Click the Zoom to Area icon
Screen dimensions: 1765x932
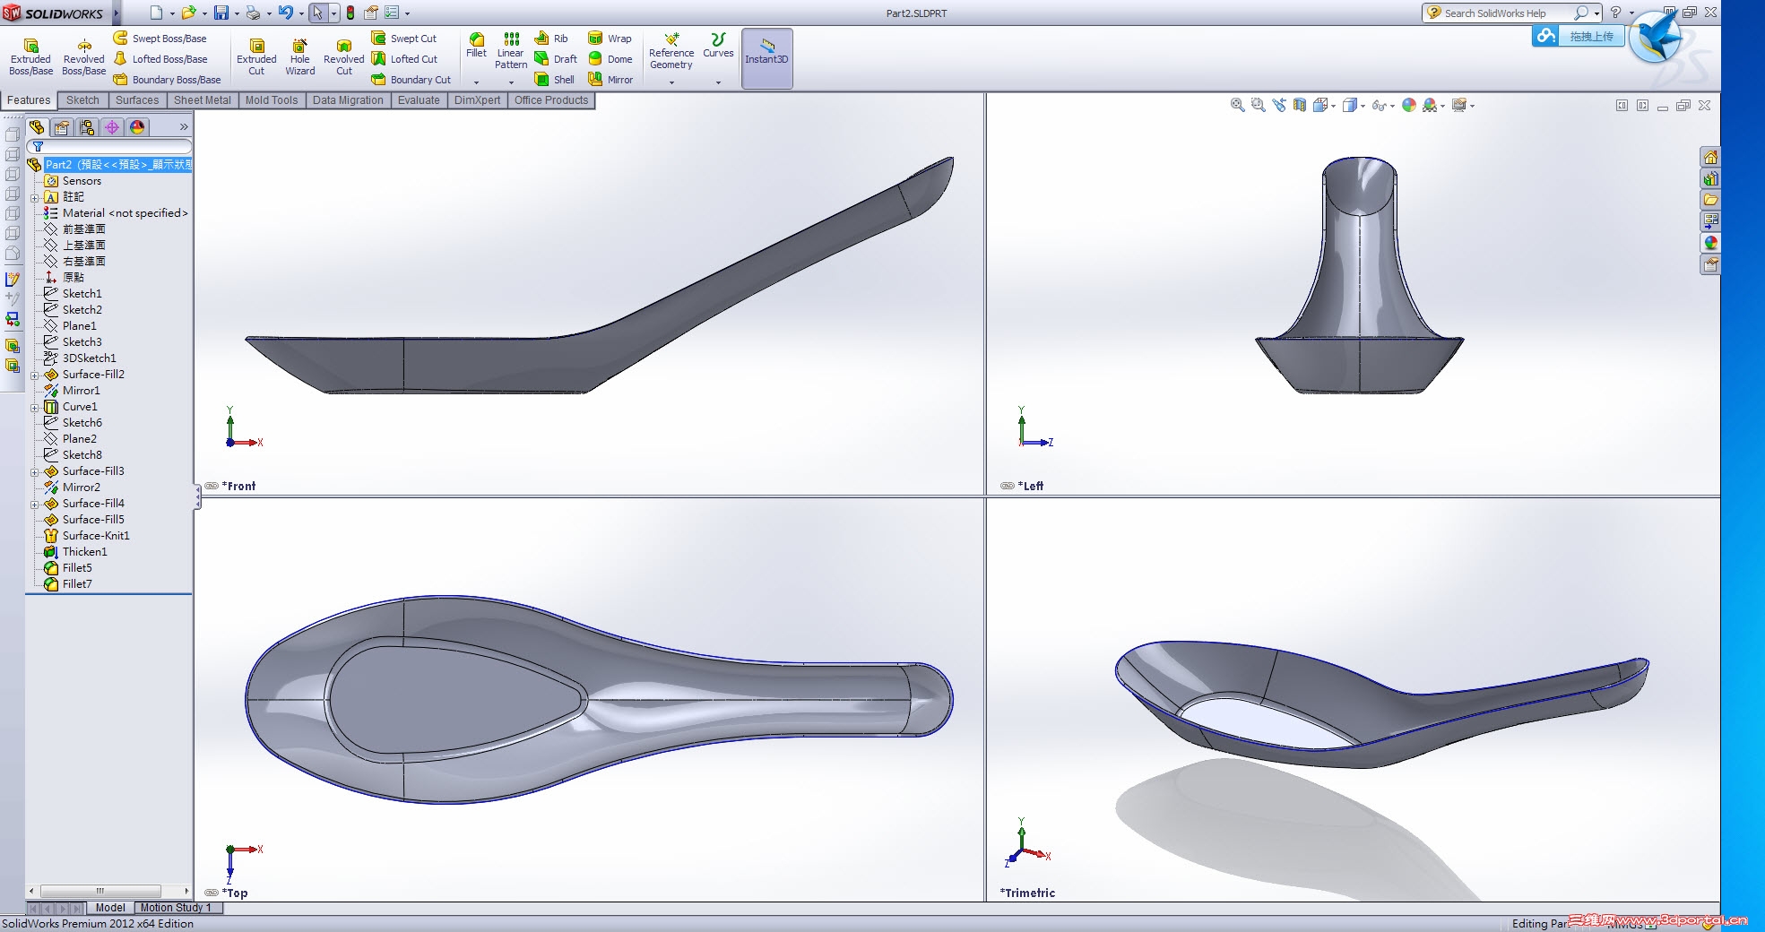coord(1259,105)
